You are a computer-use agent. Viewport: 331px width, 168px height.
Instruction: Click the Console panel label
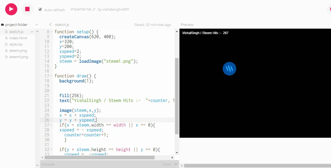point(48,164)
